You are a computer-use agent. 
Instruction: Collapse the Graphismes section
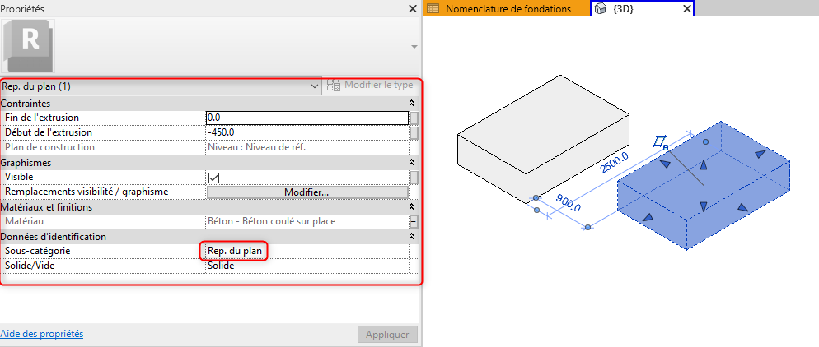pyautogui.click(x=412, y=163)
